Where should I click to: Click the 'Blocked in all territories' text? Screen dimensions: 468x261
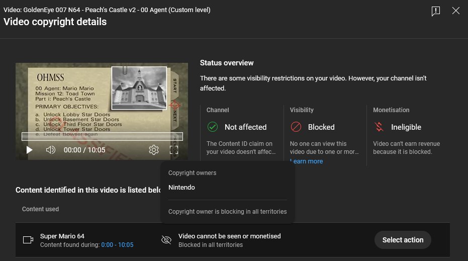point(211,245)
